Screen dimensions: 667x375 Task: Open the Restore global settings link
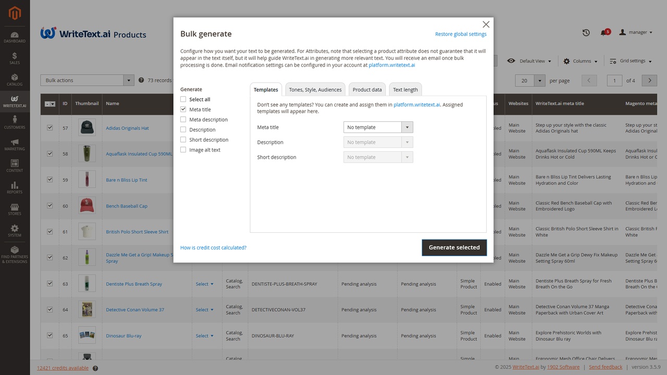pyautogui.click(x=461, y=33)
